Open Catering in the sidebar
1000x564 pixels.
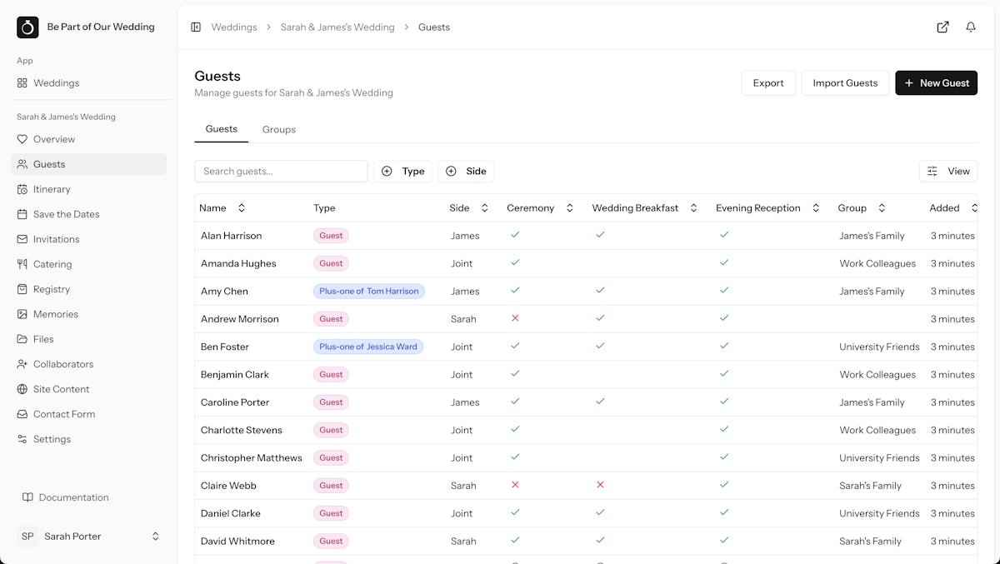[89, 264]
